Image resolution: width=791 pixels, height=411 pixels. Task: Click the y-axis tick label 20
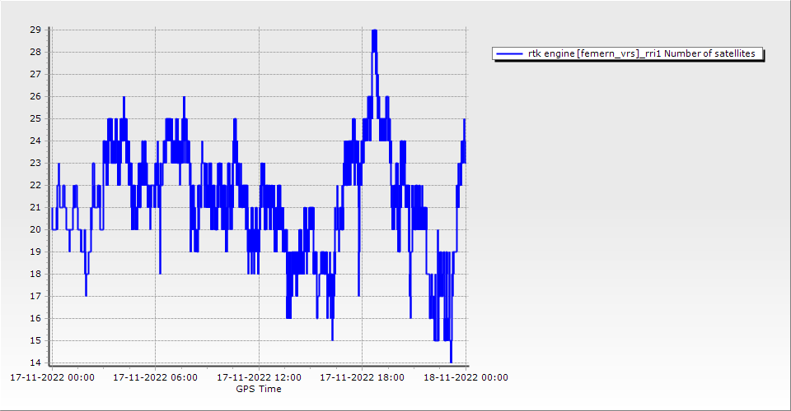35,229
